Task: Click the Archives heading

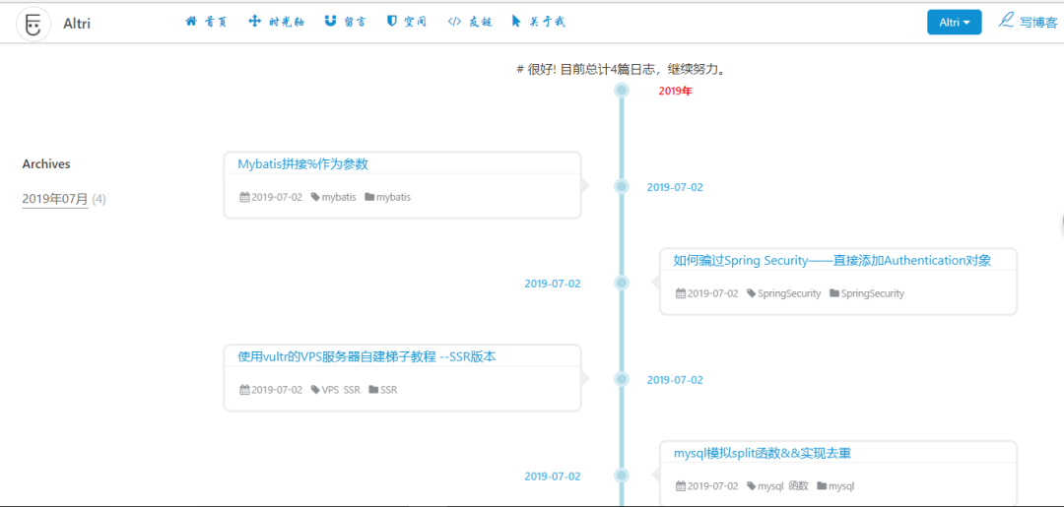Action: pyautogui.click(x=46, y=164)
